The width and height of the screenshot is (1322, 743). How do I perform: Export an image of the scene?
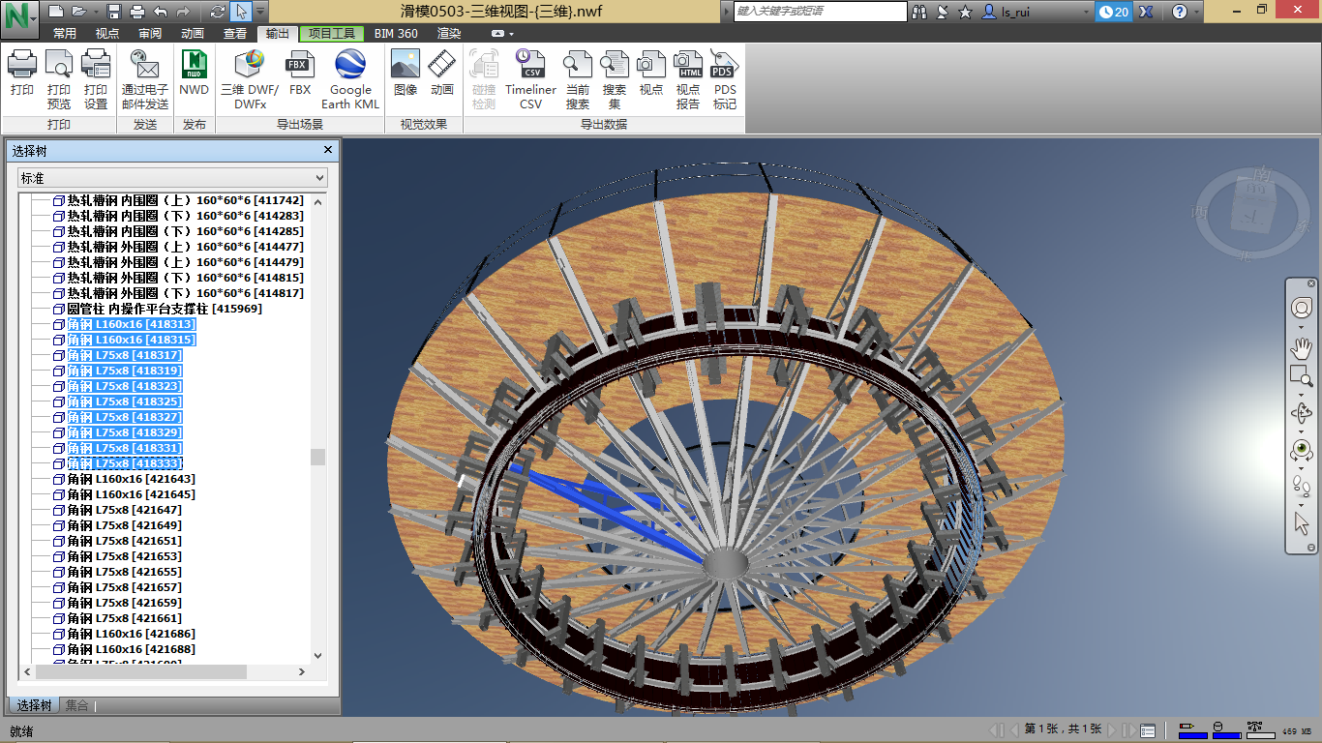404,77
